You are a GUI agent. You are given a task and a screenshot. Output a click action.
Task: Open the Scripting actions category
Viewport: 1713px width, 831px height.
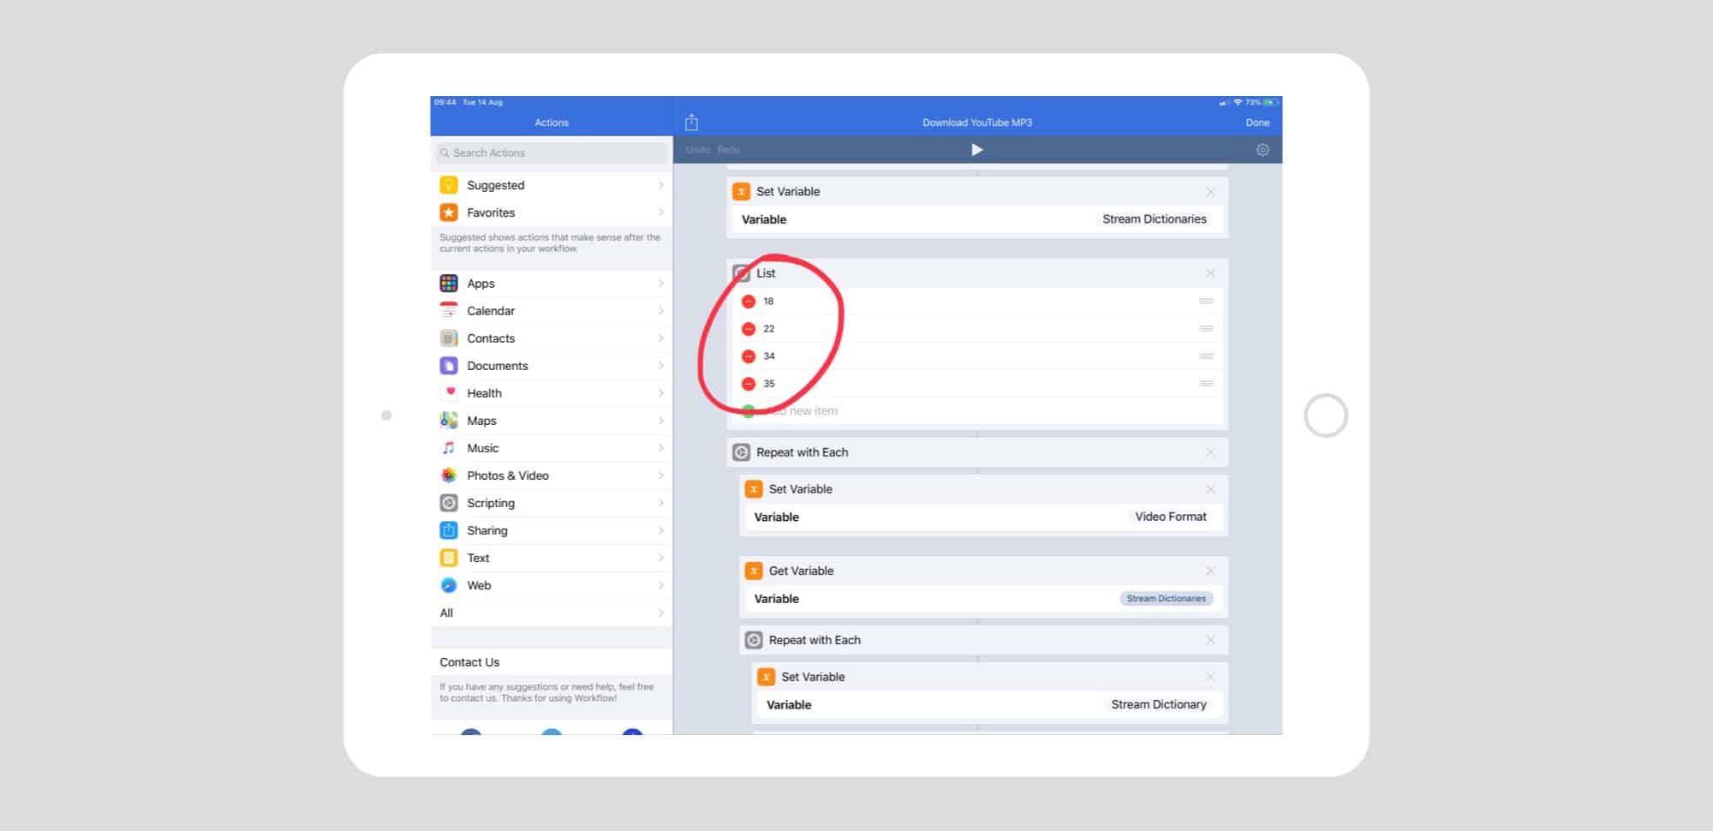(x=552, y=503)
